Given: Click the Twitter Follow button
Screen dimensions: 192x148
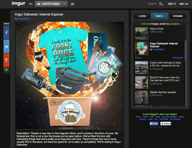Looking at the screenshot, I should [166, 124].
